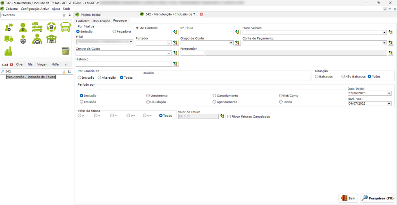Viewport: 397px width, 205px height.
Task: Open the businessman with tie favorite icon
Action: (x=23, y=27)
